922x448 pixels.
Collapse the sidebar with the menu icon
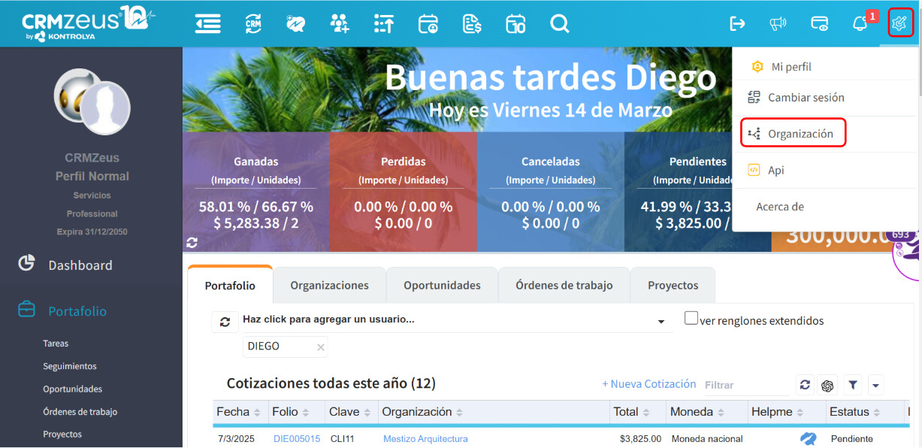click(207, 24)
